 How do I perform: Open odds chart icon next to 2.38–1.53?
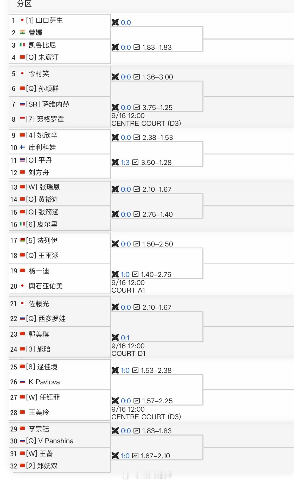137,137
